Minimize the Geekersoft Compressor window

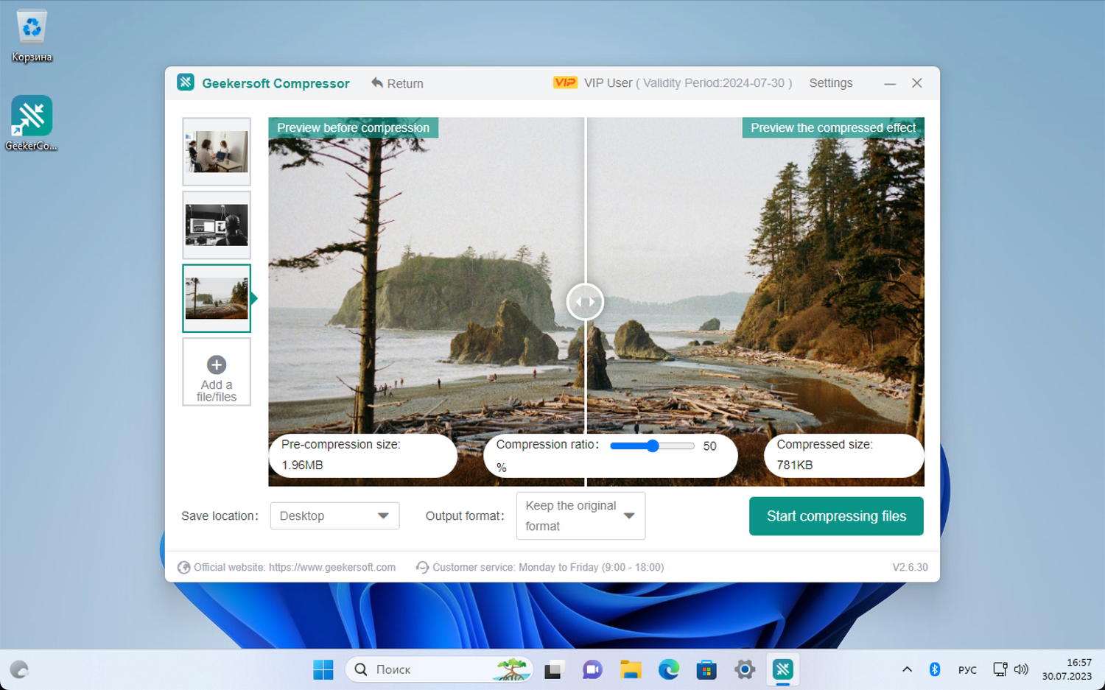[x=890, y=83]
